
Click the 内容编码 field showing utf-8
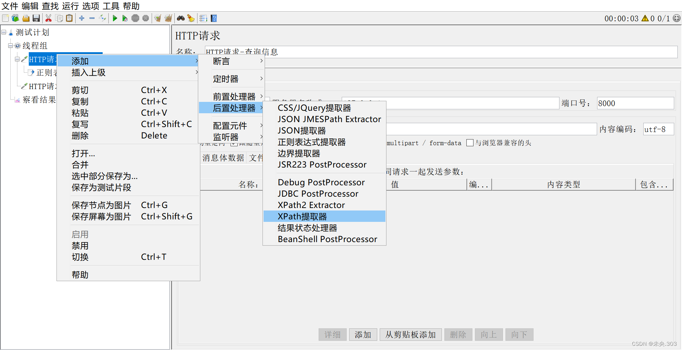pos(658,129)
